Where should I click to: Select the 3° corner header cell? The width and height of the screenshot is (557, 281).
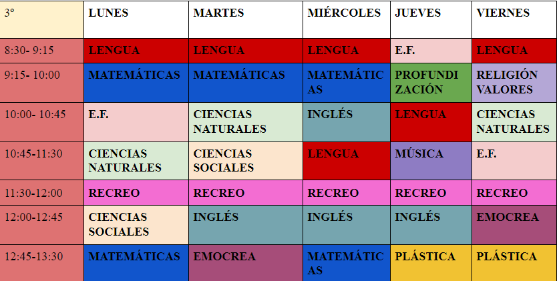click(x=41, y=19)
